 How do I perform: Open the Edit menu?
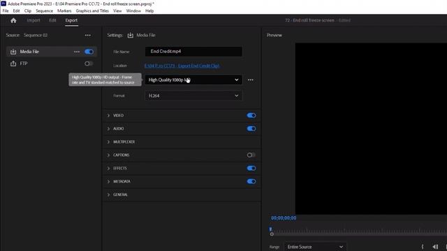pyautogui.click(x=16, y=11)
